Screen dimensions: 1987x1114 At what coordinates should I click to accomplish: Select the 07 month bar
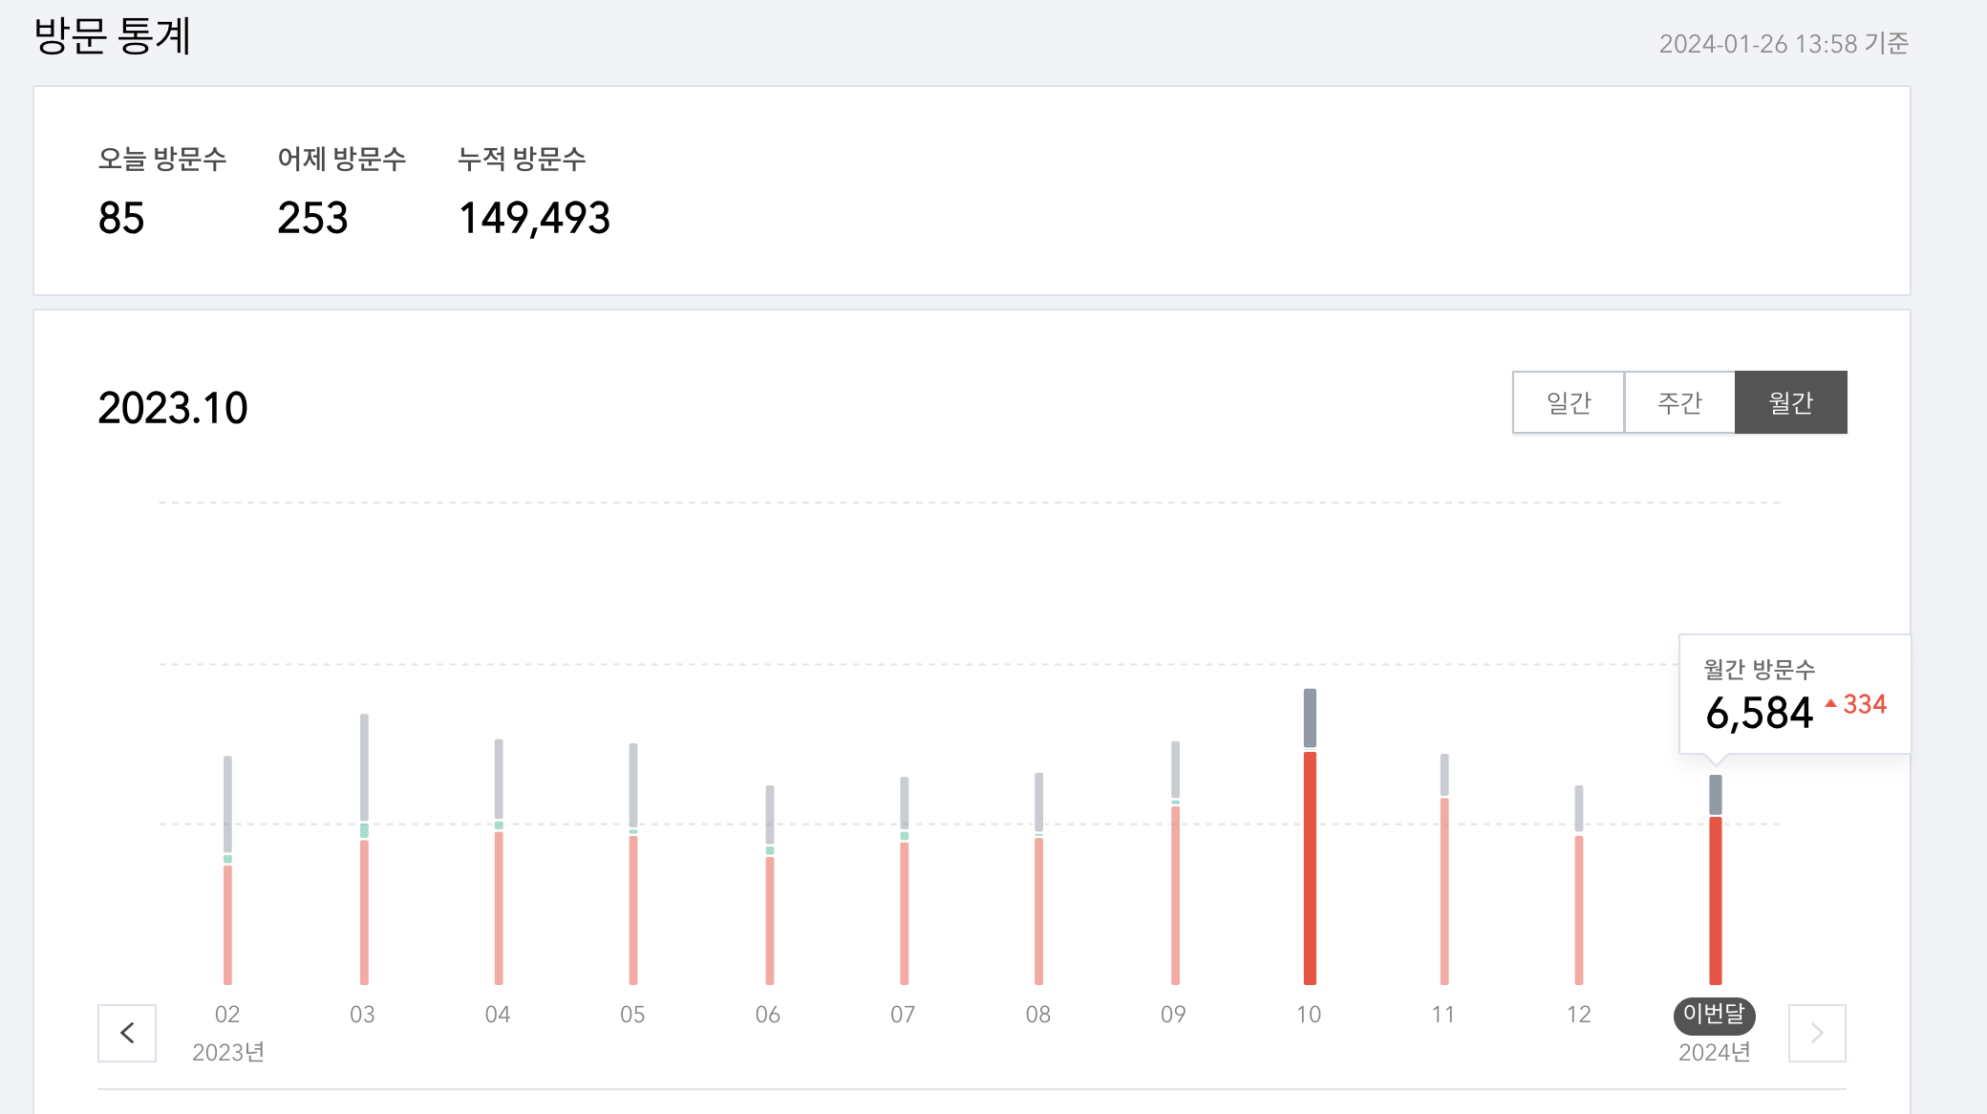coord(905,881)
